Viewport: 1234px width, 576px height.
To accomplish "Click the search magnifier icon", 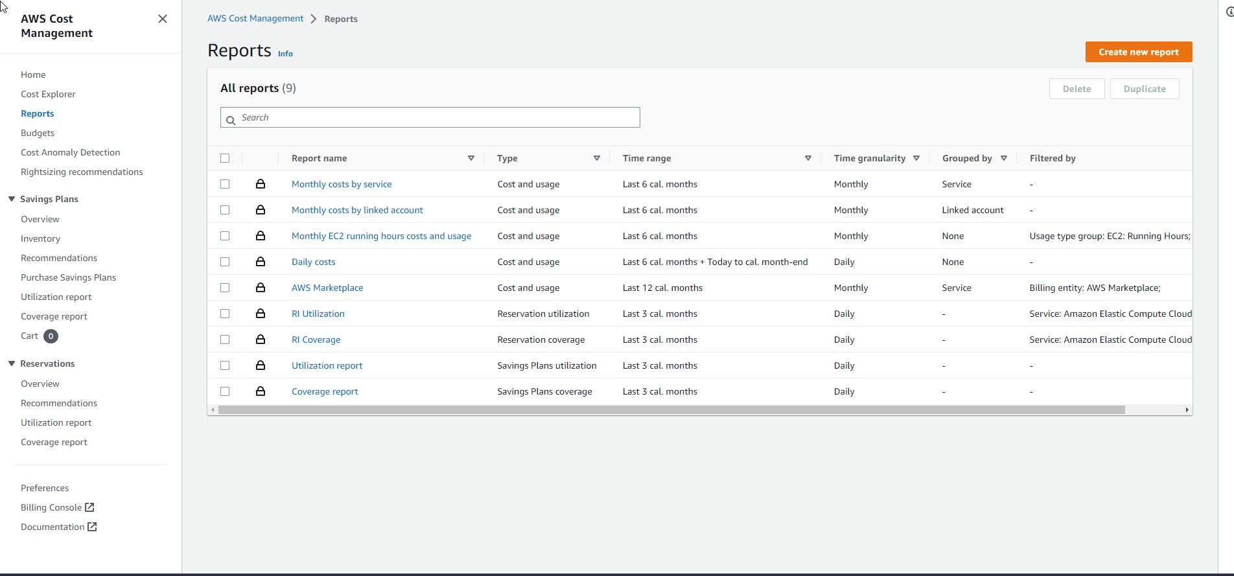I will [231, 121].
